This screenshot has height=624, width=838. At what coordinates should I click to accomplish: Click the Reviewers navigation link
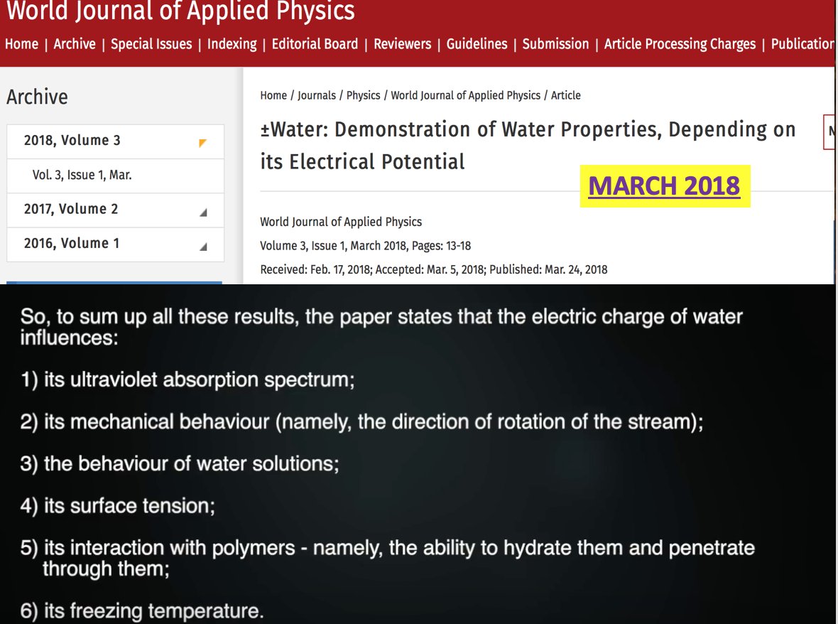pyautogui.click(x=402, y=44)
